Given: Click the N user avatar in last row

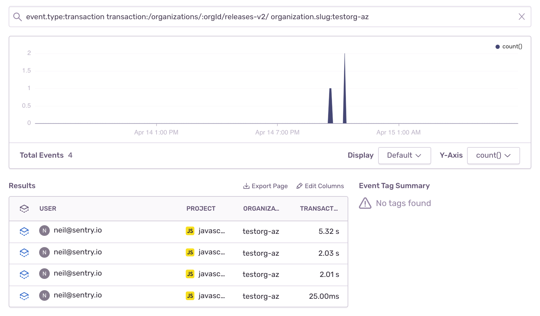Looking at the screenshot, I should [44, 295].
